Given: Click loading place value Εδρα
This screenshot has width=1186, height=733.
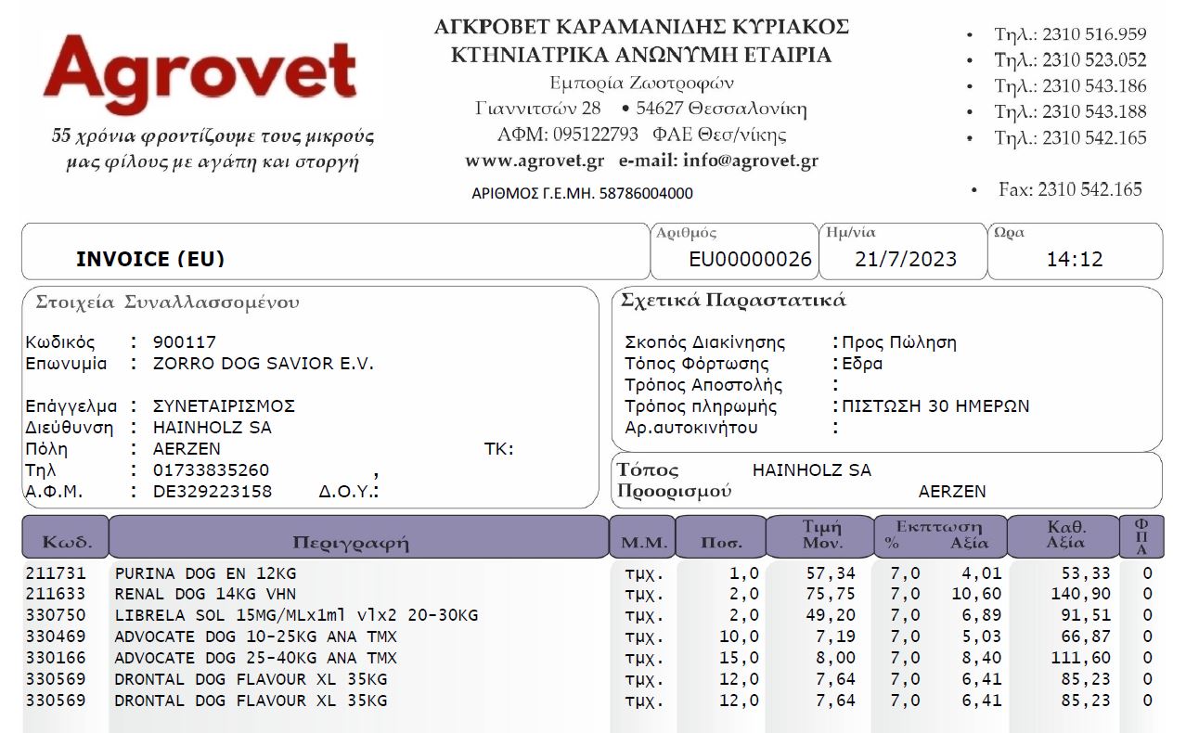Looking at the screenshot, I should pos(862,364).
